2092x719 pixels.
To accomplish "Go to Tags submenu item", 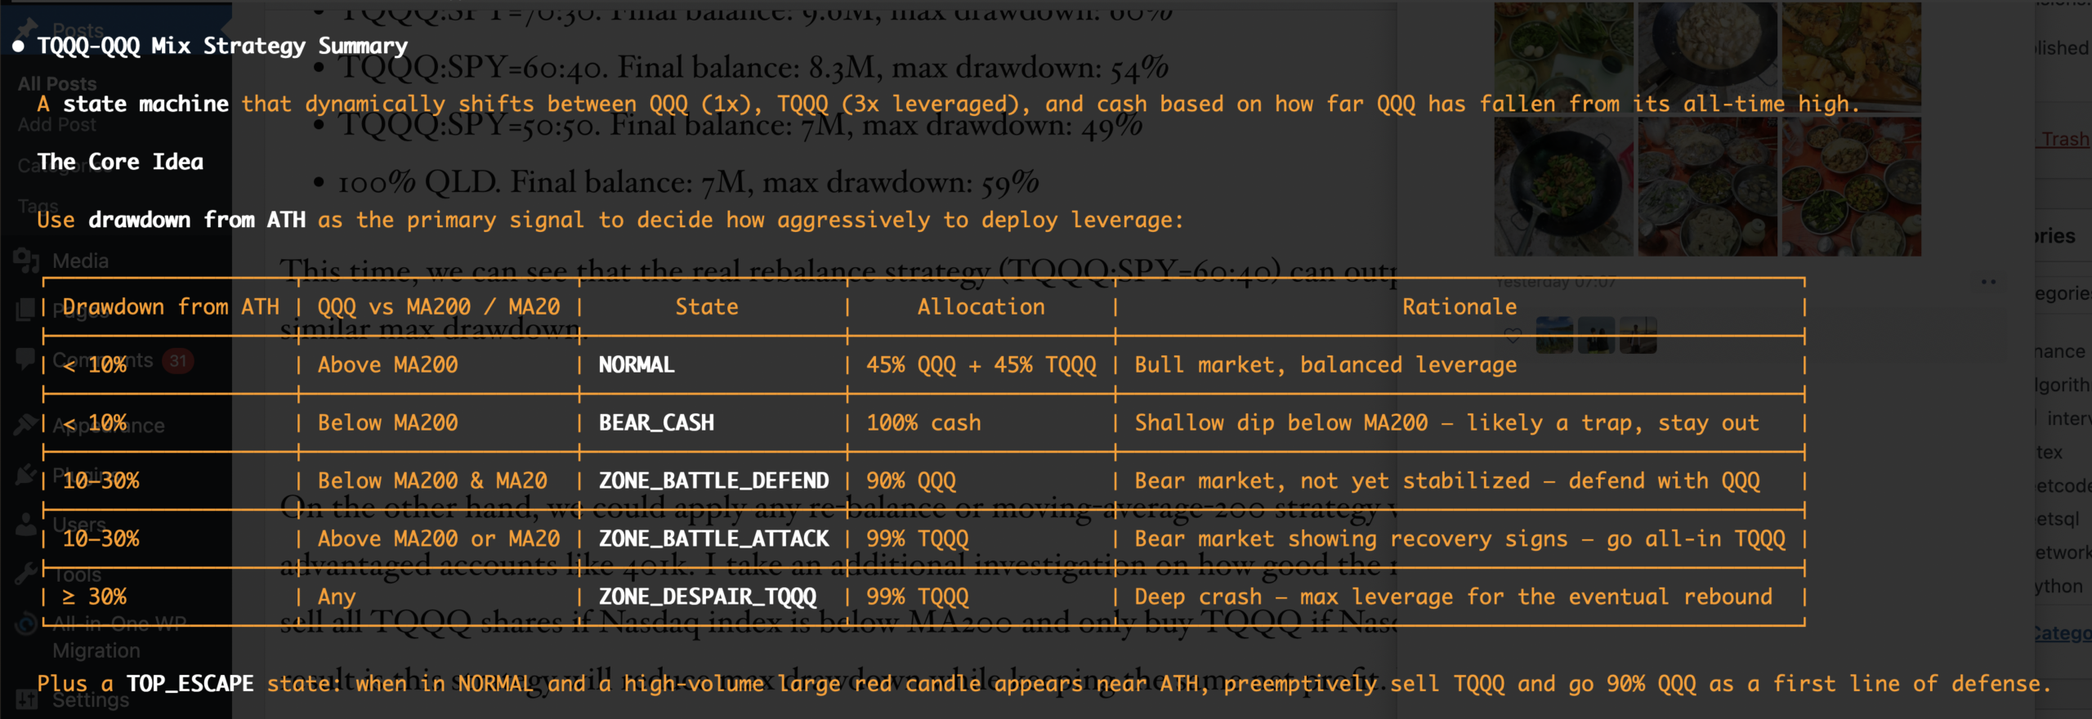I will [x=38, y=205].
